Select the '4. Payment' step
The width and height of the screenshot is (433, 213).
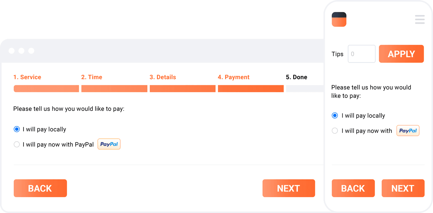pyautogui.click(x=233, y=77)
